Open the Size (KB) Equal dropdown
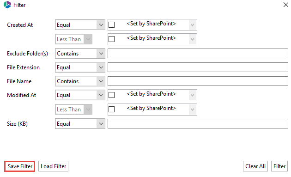Screen dimensions: 291x177 point(80,124)
